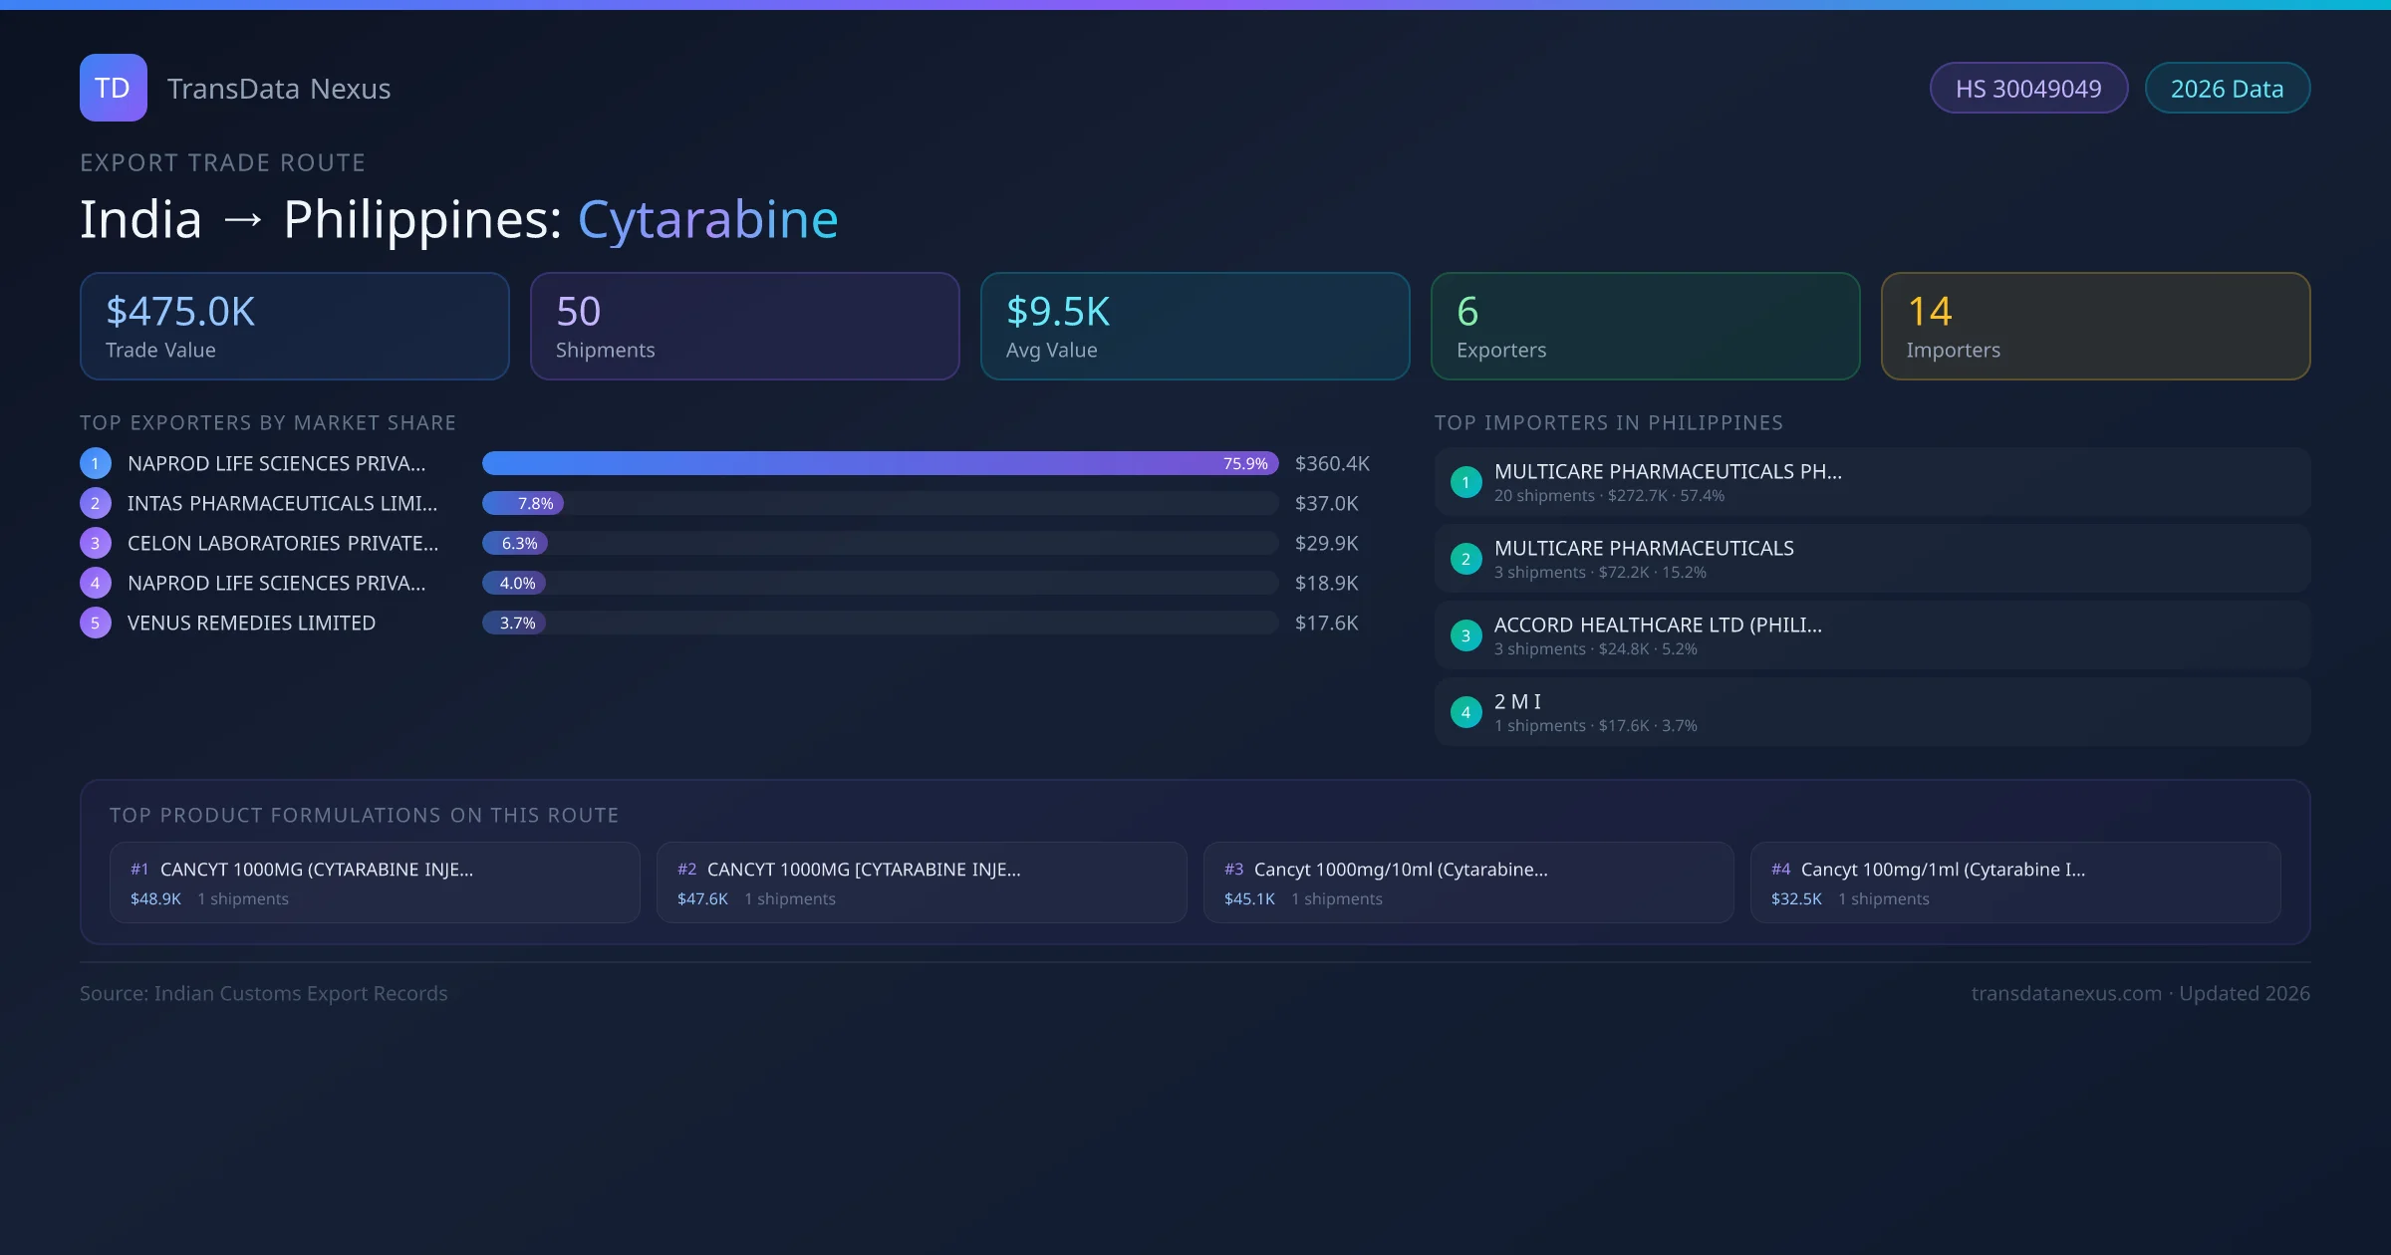Click the rank 5 badge beside Venus Remedies
Image resolution: width=2391 pixels, height=1255 pixels.
(x=96, y=623)
